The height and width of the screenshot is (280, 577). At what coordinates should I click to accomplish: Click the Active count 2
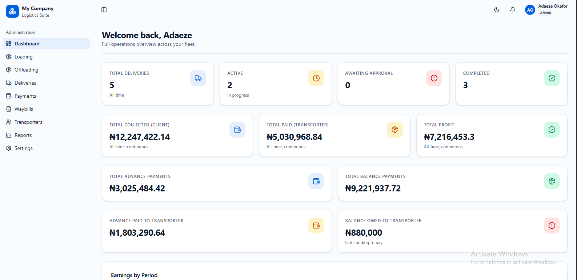[x=230, y=85]
